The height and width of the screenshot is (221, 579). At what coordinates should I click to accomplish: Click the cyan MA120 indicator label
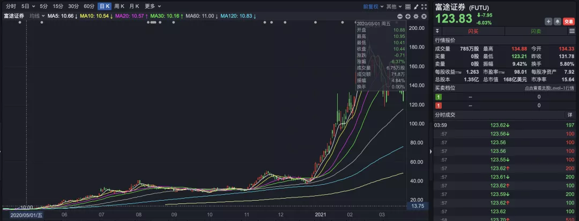point(238,16)
